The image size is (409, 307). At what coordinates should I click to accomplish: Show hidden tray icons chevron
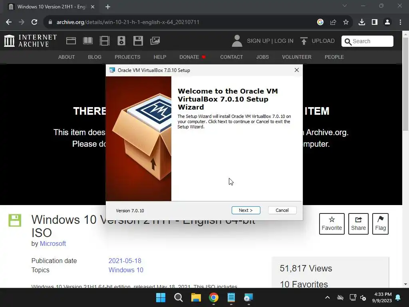pos(328,297)
